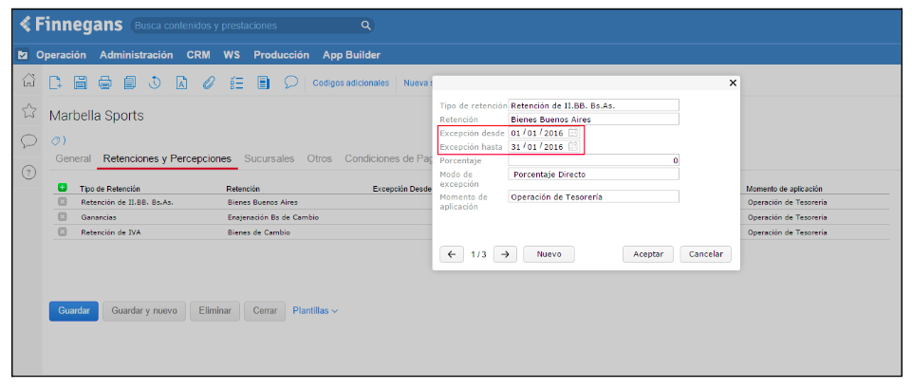Click the Eliminar button
912x388 pixels.
214,311
